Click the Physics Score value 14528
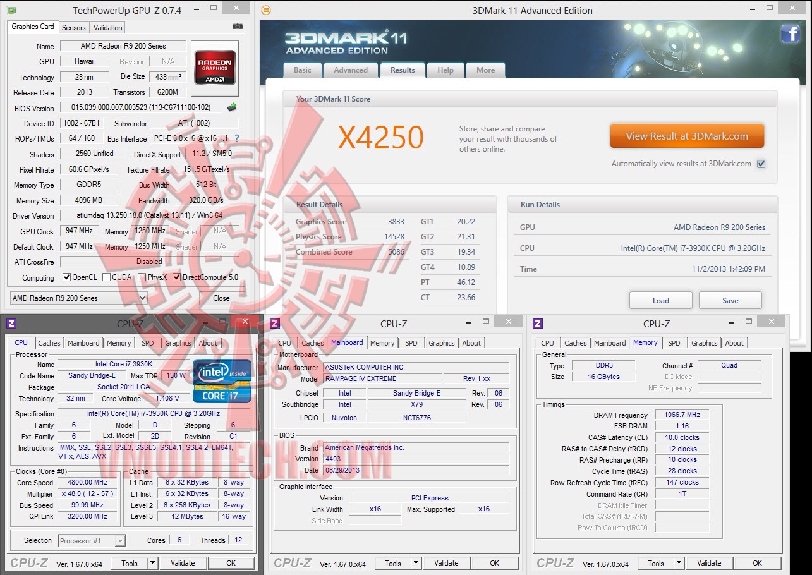This screenshot has width=812, height=575. (x=394, y=237)
